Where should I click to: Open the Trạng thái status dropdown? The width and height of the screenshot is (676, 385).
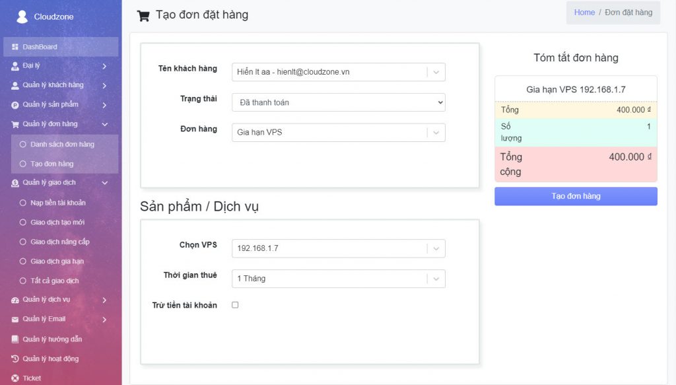(338, 102)
